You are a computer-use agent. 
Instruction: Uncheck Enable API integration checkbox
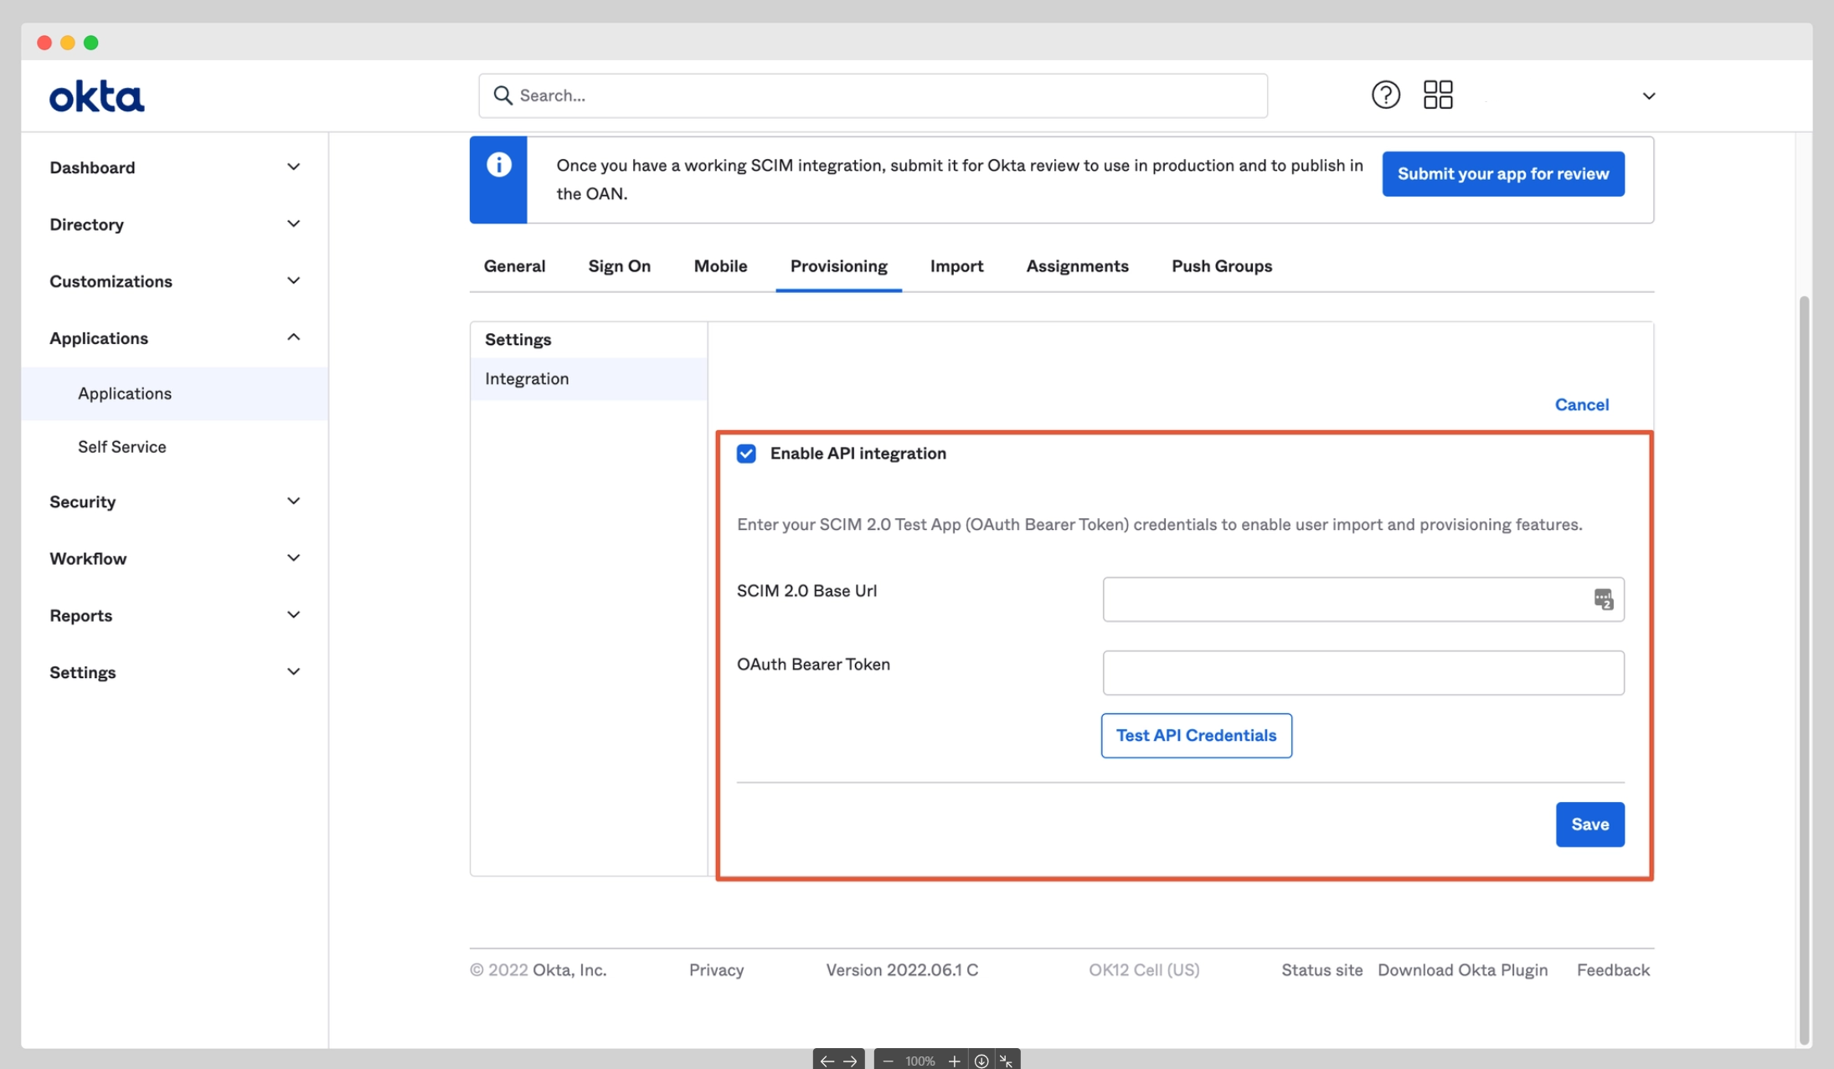click(746, 454)
